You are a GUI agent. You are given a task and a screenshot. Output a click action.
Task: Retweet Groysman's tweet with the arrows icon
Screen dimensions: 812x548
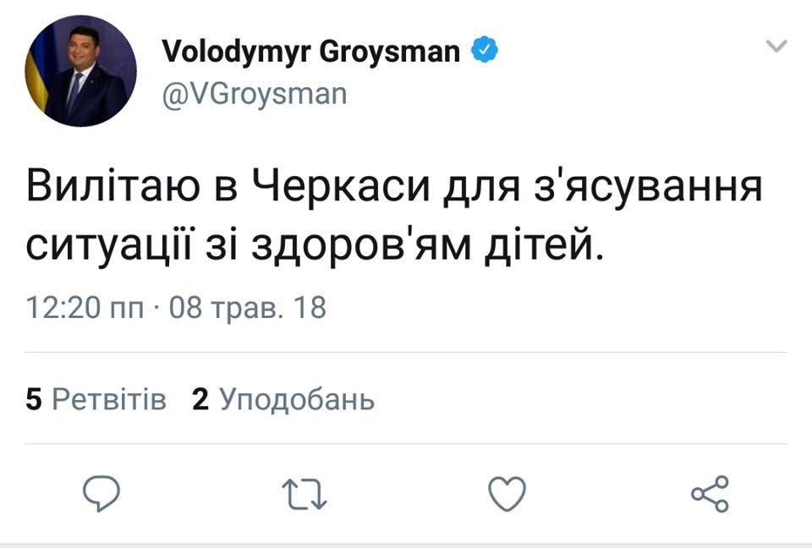(304, 494)
